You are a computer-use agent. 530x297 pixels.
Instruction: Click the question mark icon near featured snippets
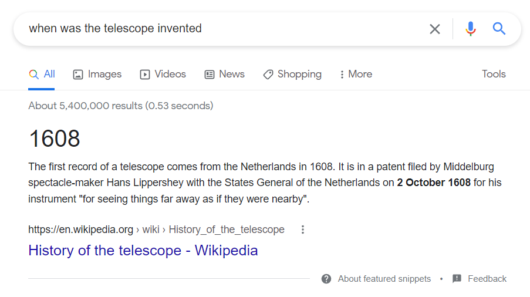point(326,279)
